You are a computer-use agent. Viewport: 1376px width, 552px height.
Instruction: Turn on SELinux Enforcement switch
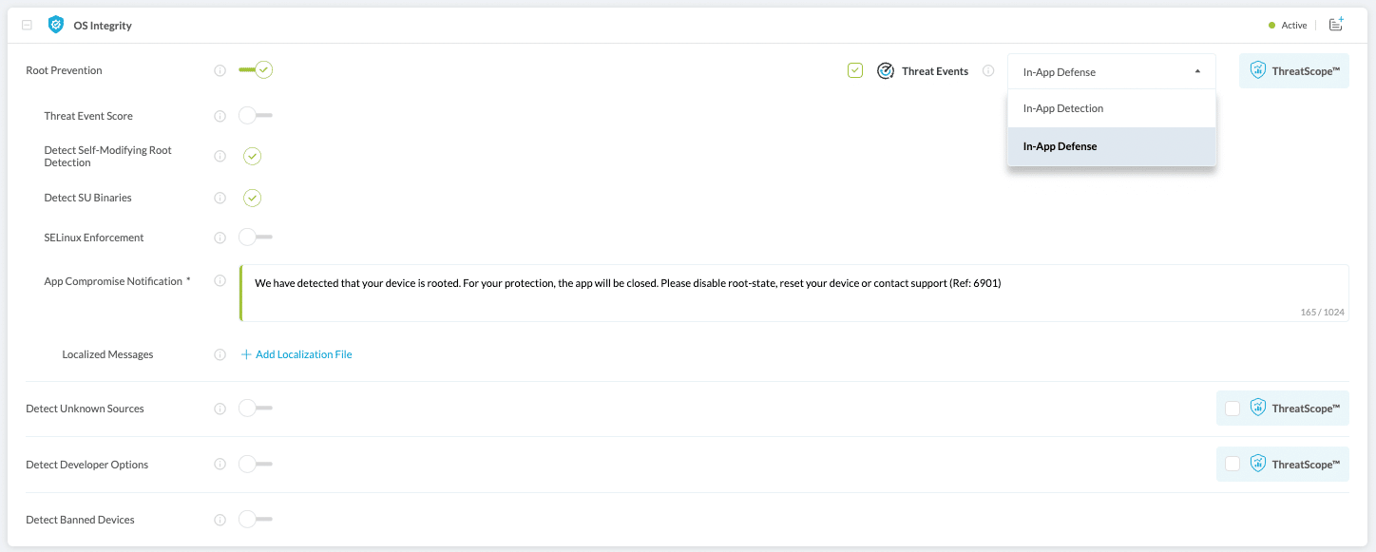point(255,238)
